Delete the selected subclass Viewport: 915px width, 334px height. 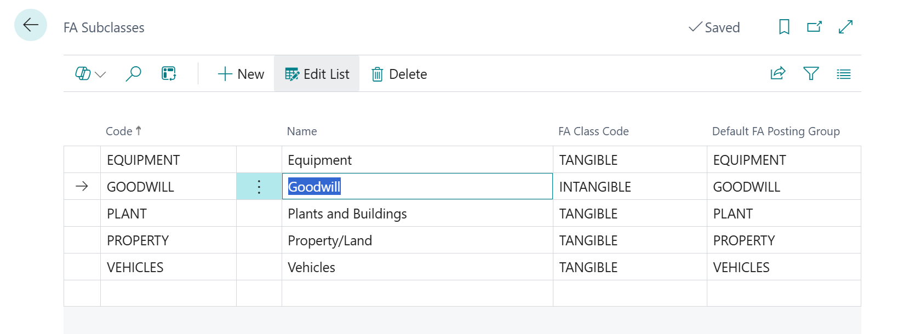click(x=399, y=74)
